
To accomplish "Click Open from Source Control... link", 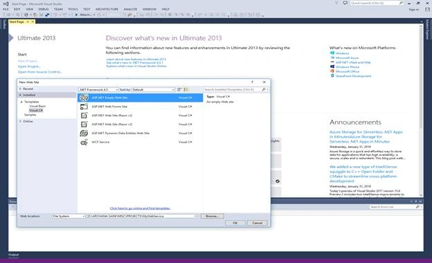I will coord(40,72).
